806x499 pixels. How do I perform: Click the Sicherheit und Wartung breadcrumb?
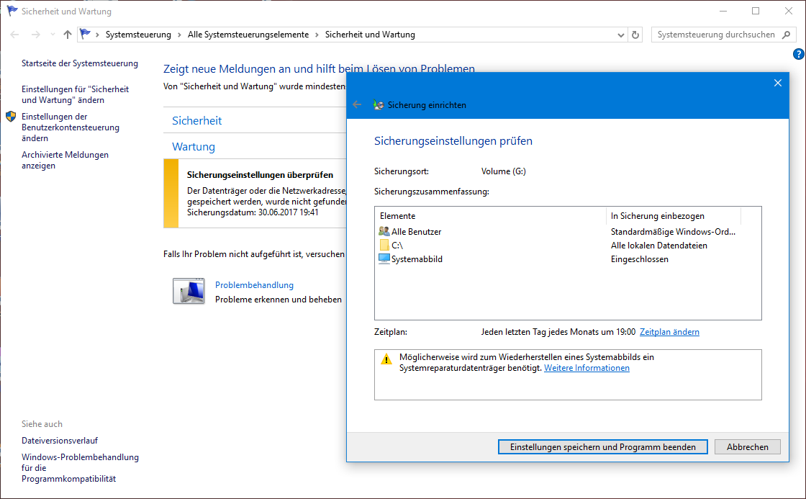point(370,35)
